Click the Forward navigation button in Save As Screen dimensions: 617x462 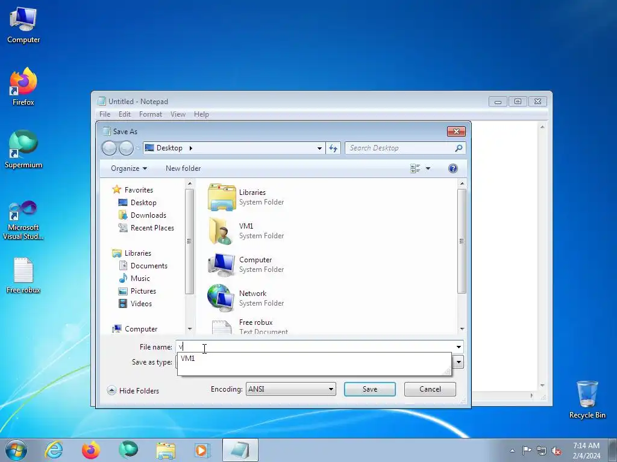tap(126, 148)
